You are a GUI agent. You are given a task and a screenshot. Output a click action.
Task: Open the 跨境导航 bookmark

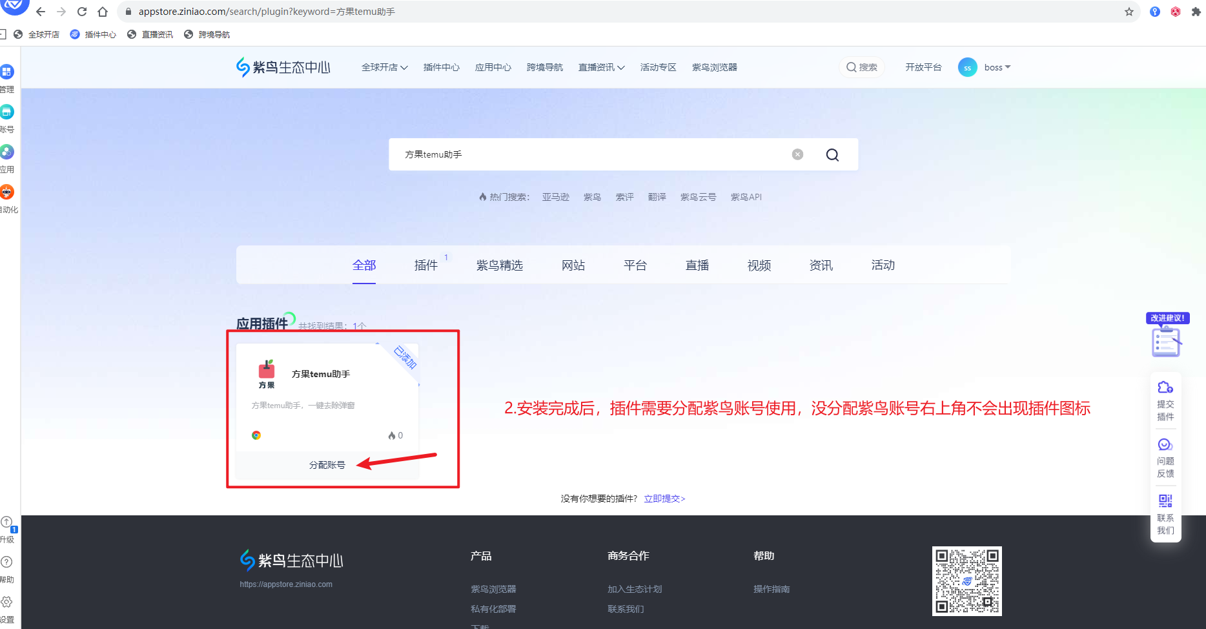pos(207,35)
